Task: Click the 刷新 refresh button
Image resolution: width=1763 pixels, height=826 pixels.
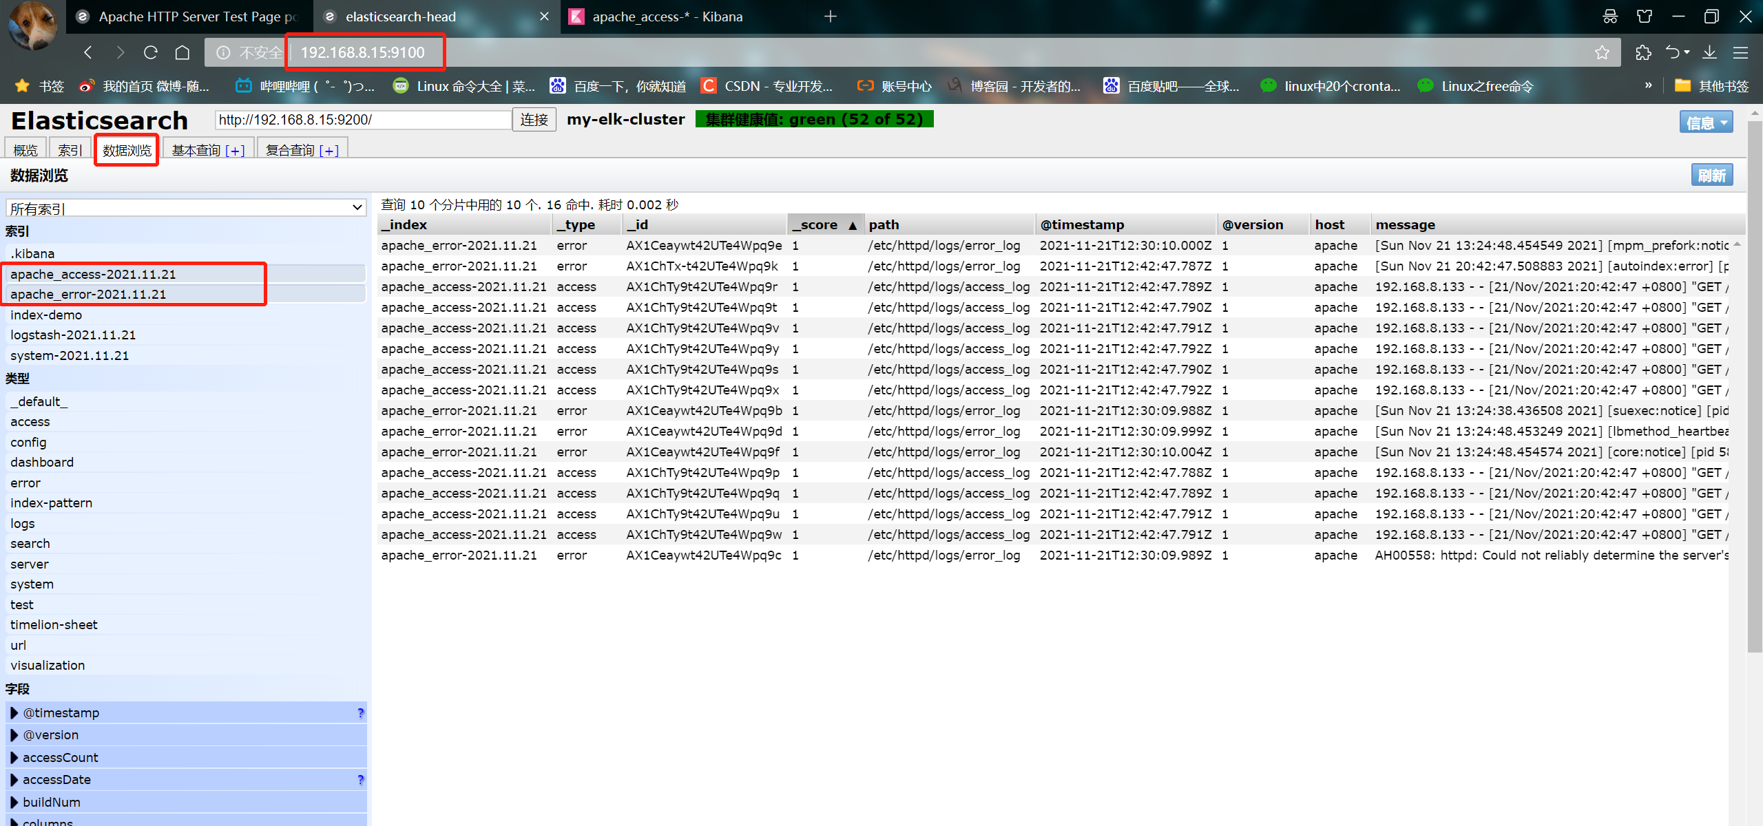Action: coord(1711,175)
